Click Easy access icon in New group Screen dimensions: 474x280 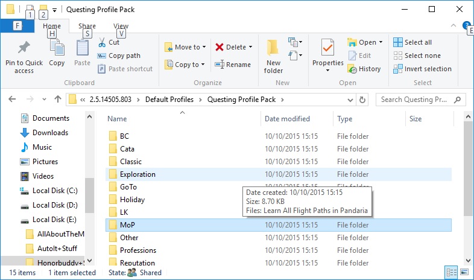tap(295, 56)
